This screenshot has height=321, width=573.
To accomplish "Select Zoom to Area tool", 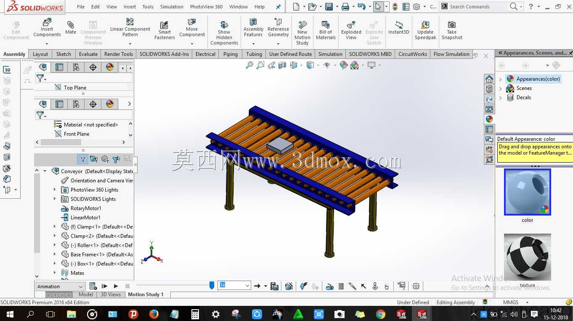I will tap(260, 65).
